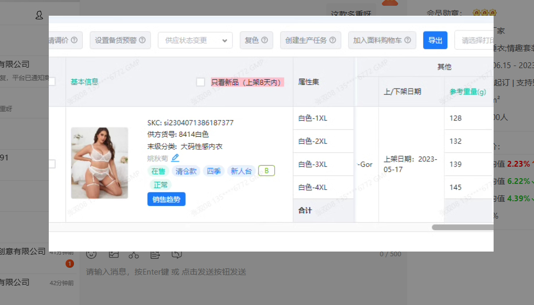The image size is (534, 305).
Task: Click the red unread badge showing 1
Action: click(69, 264)
